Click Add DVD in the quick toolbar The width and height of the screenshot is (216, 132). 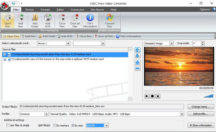pyautogui.click(x=65, y=36)
